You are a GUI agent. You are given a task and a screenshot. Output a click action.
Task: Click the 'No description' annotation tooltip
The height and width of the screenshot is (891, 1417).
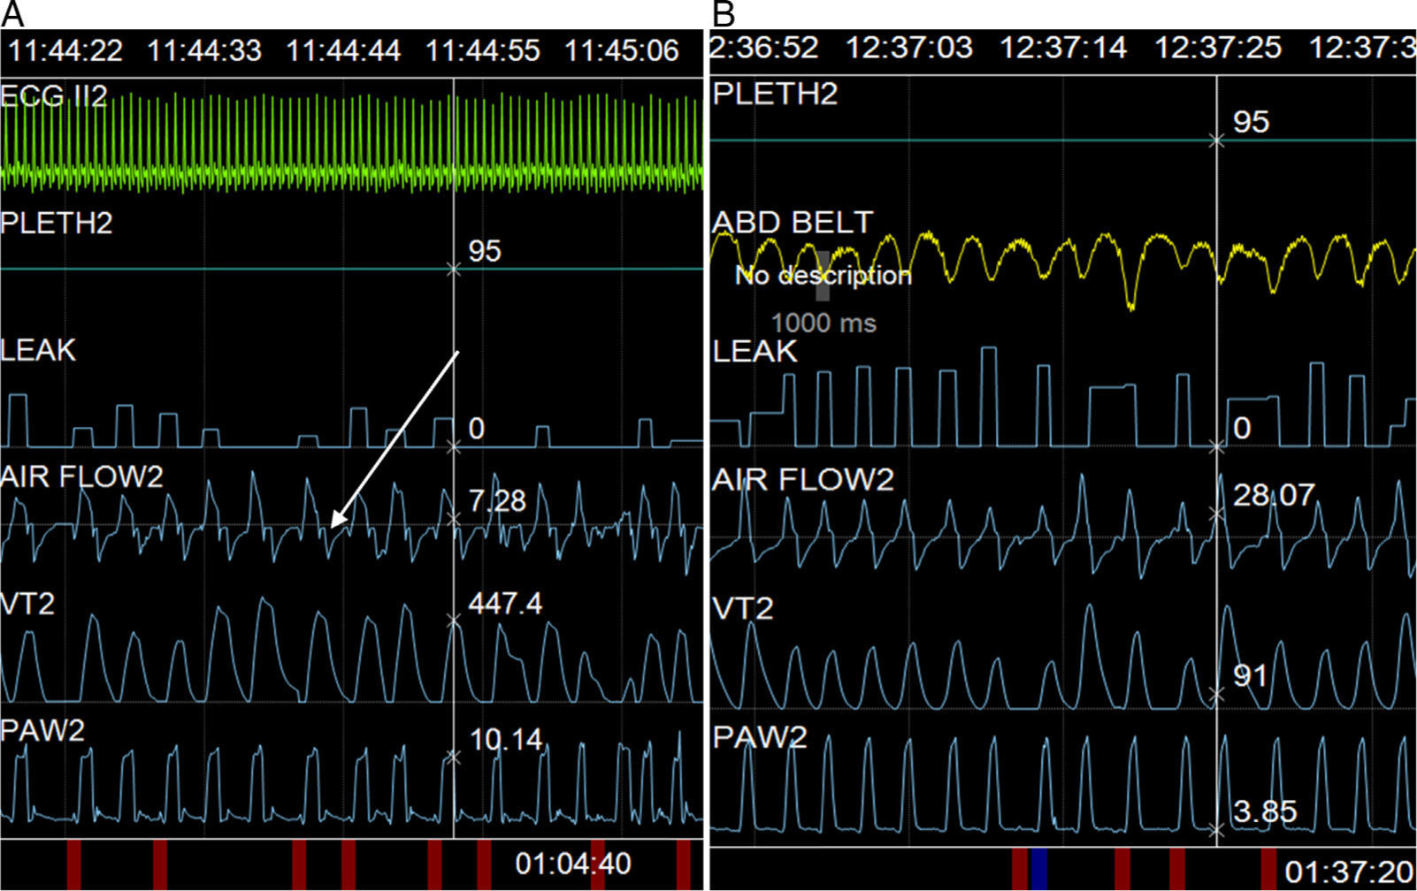[823, 276]
